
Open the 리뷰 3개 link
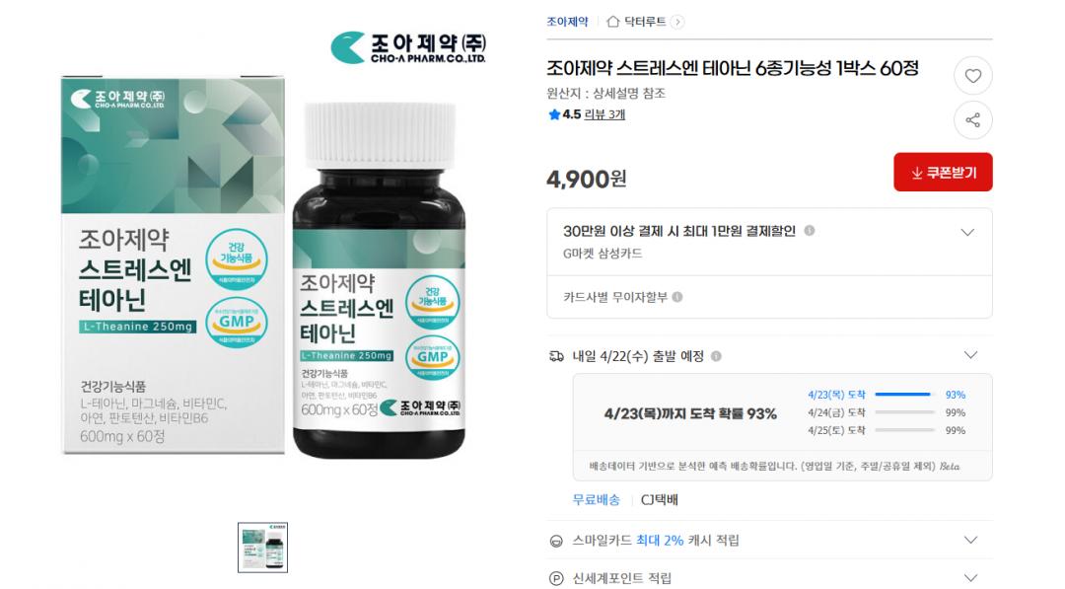(x=604, y=114)
